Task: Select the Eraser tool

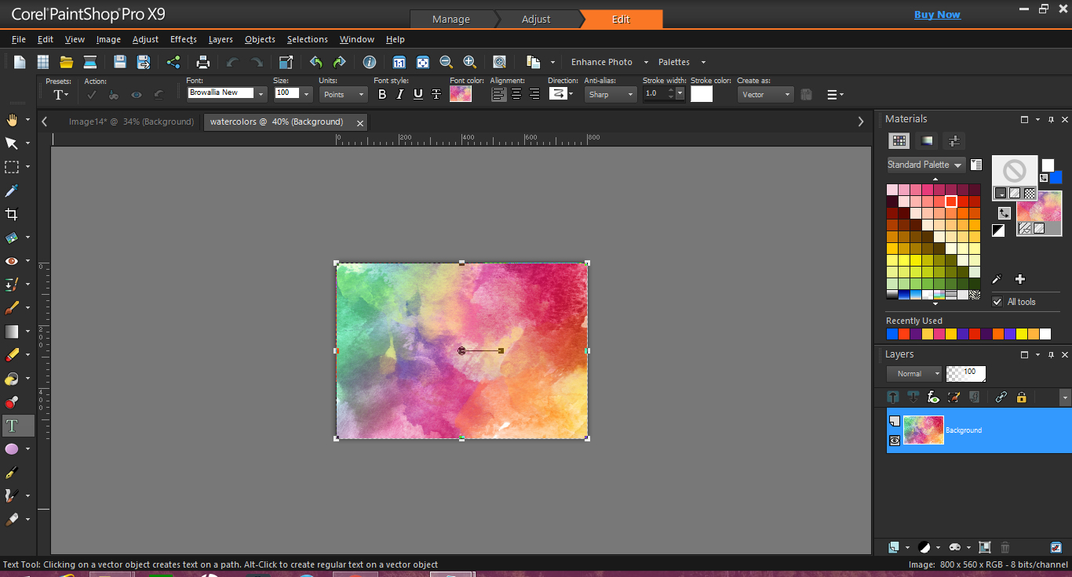Action: pos(12,355)
